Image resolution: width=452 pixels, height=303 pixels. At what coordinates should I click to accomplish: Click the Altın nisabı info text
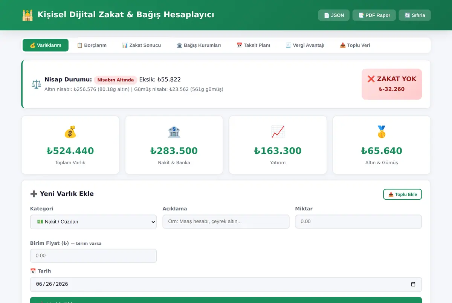pos(134,89)
